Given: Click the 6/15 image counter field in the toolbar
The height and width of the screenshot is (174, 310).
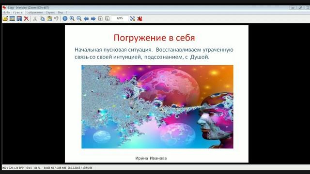Looking at the screenshot, I should click(120, 18).
